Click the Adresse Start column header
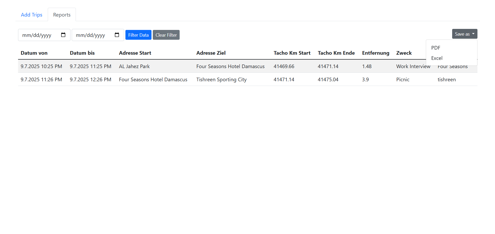 pyautogui.click(x=135, y=53)
